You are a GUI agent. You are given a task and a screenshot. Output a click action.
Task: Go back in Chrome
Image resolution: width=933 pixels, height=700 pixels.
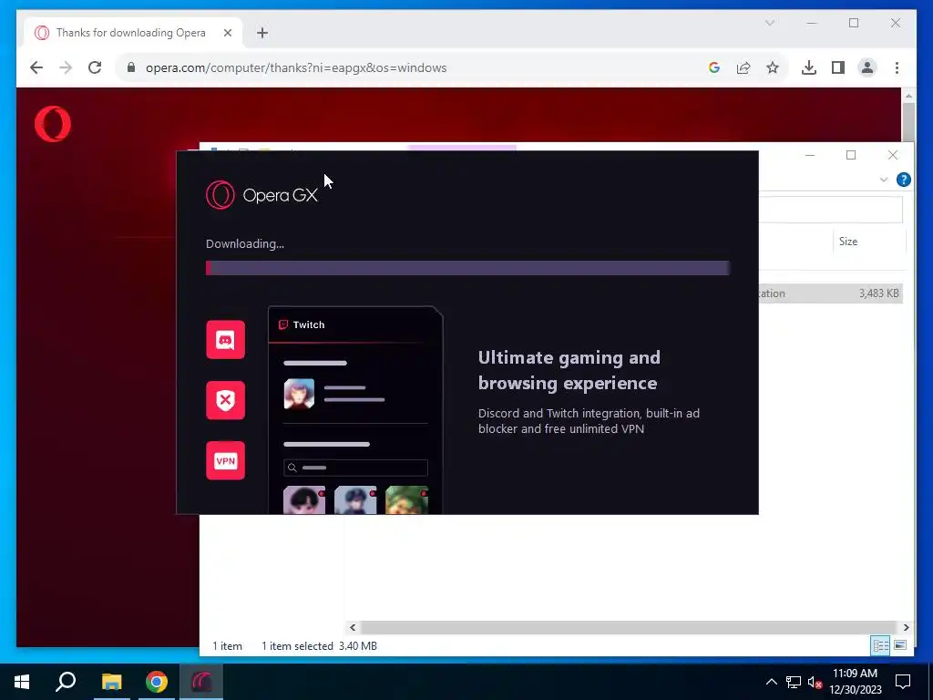coord(36,67)
